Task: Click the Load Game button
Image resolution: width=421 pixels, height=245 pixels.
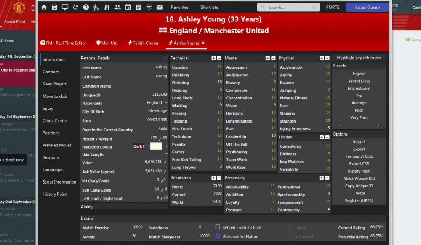Action: click(x=367, y=7)
